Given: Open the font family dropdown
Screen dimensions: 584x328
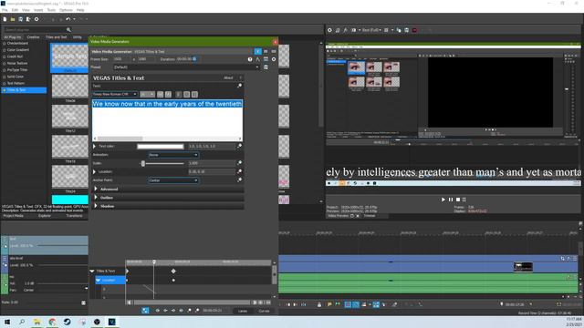Looking at the screenshot, I should click(115, 95).
